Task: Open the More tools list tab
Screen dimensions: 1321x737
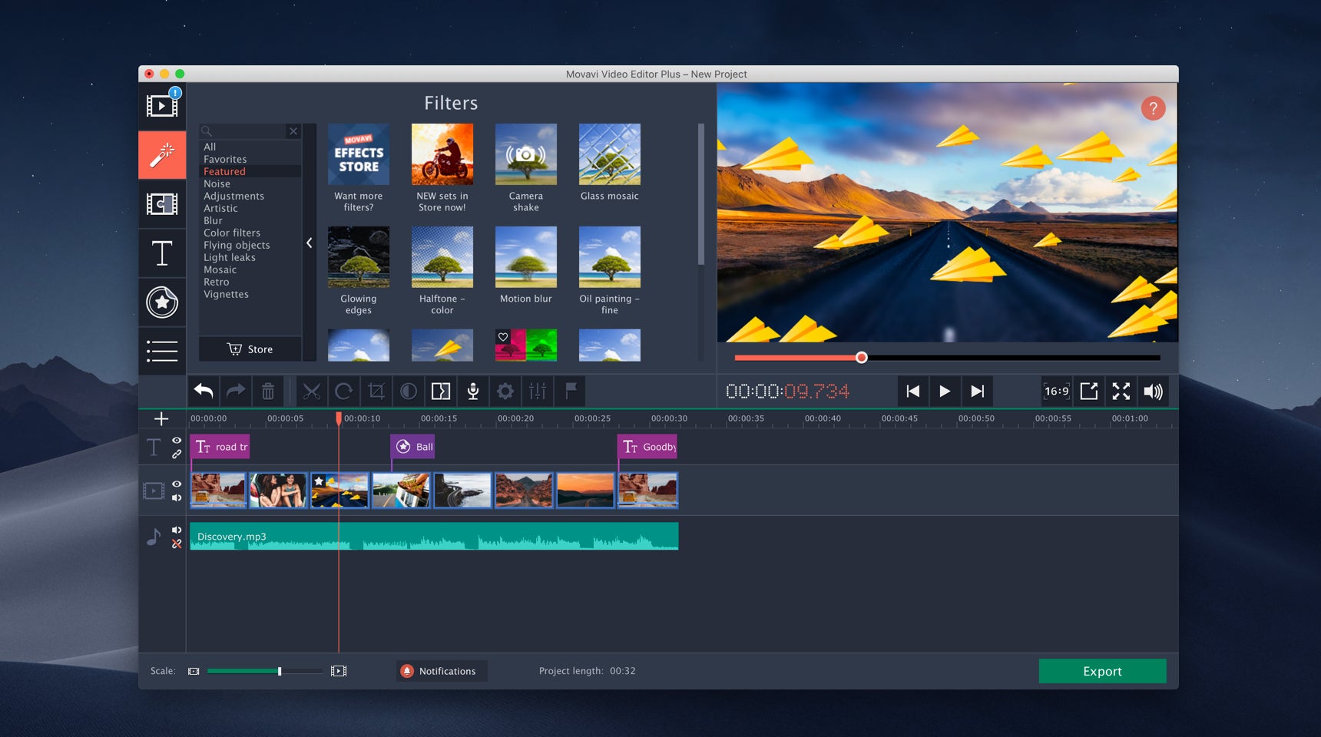Action: click(162, 351)
